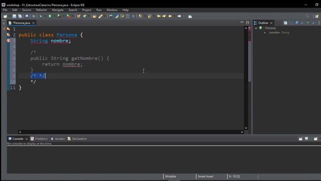Screen dimensions: 321x181
Task: Maximize the editor area
Action: tap(247, 23)
